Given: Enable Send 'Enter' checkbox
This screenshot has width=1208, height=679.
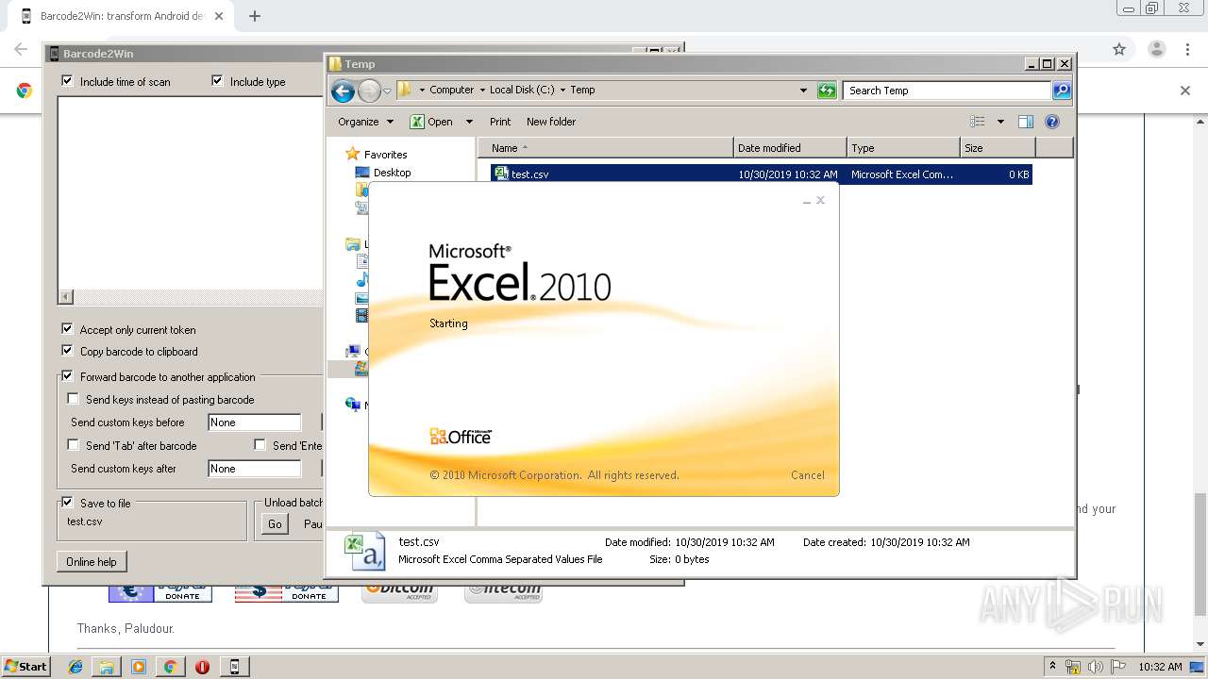Looking at the screenshot, I should pyautogui.click(x=260, y=445).
